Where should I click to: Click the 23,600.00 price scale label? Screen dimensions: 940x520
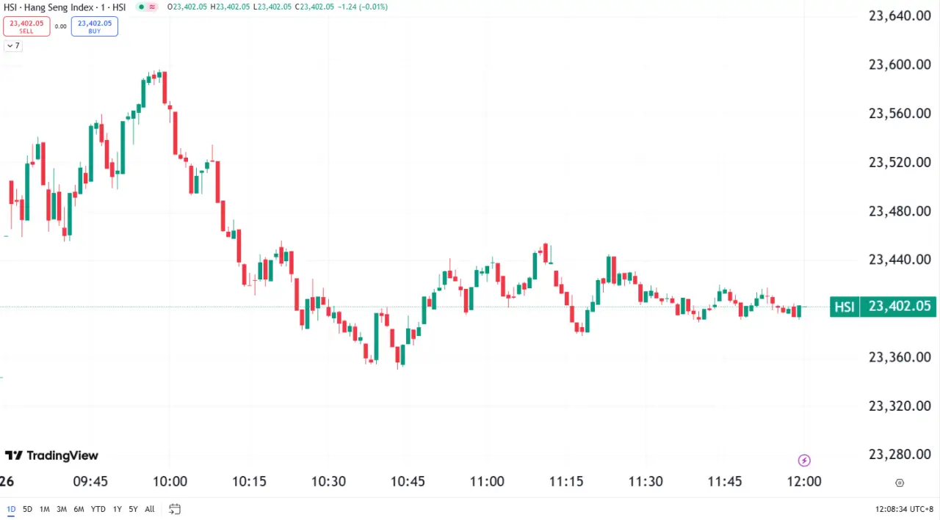(x=900, y=65)
